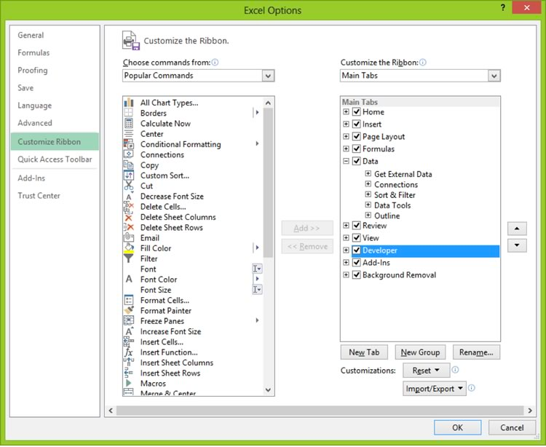Select the Delete Sheet Rows icon
546x447 pixels.
129,228
